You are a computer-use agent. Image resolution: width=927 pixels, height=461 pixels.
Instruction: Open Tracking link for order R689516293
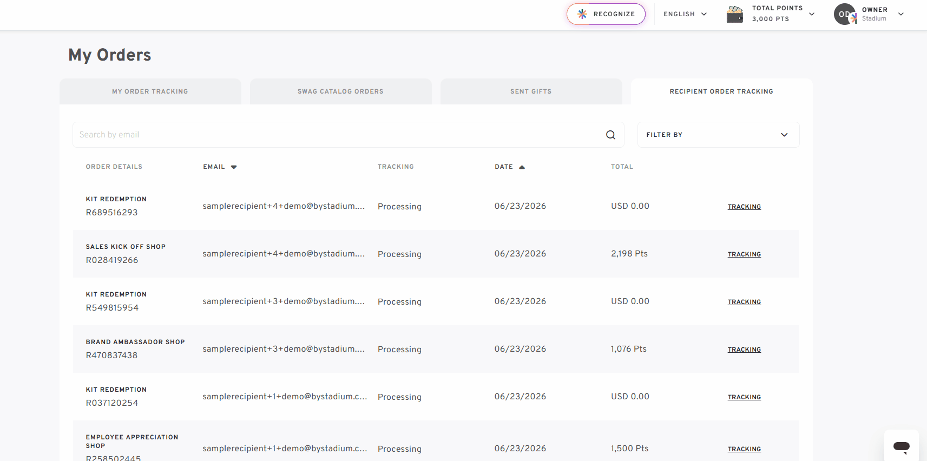(x=744, y=207)
